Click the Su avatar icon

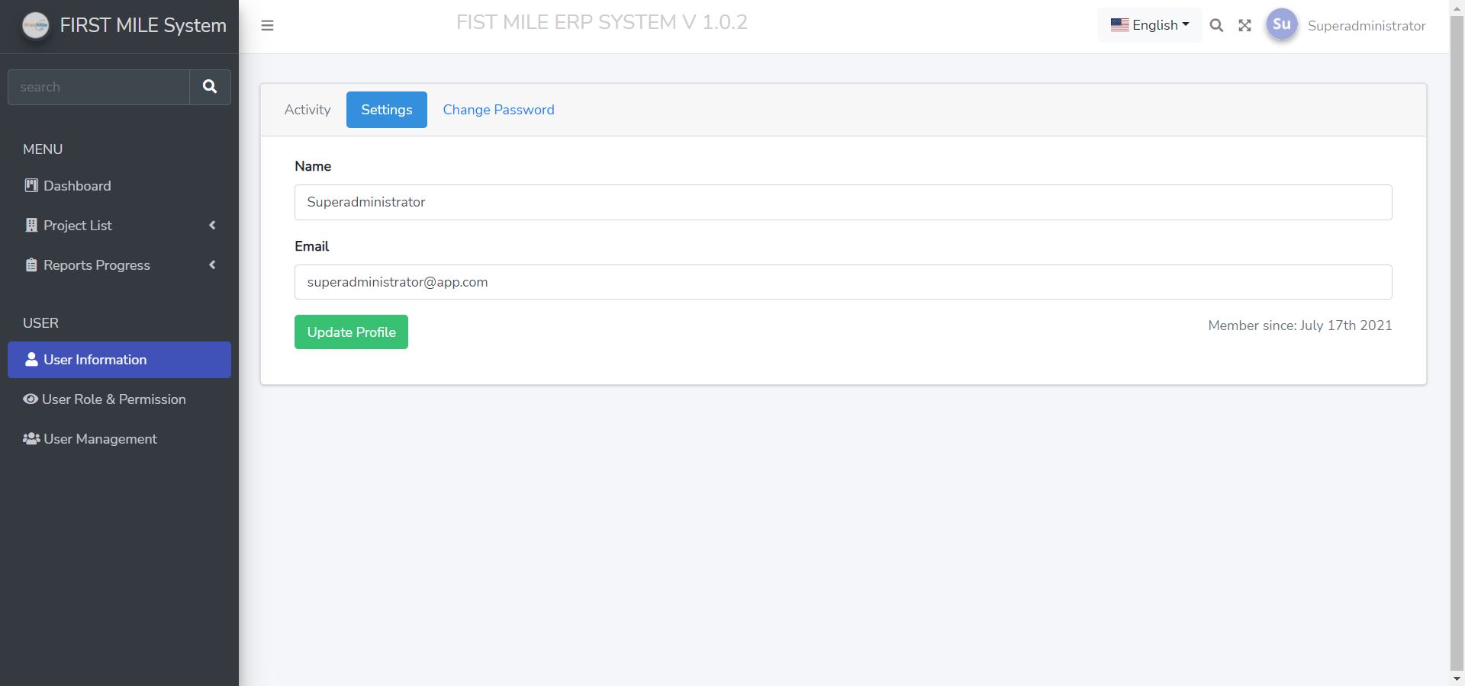click(1281, 24)
